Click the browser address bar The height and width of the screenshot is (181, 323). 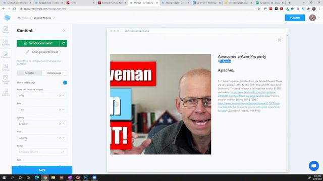pos(138,9)
